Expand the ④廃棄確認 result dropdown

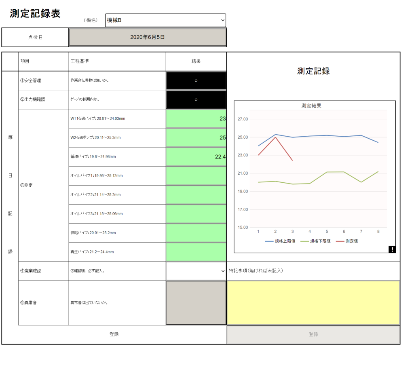click(x=196, y=271)
